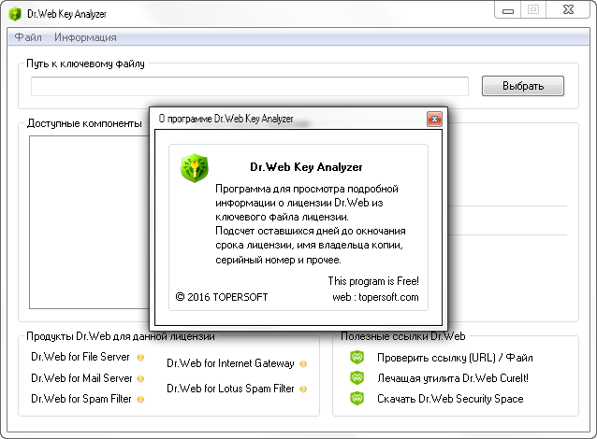Click the key file path input field
597x439 pixels.
250,86
